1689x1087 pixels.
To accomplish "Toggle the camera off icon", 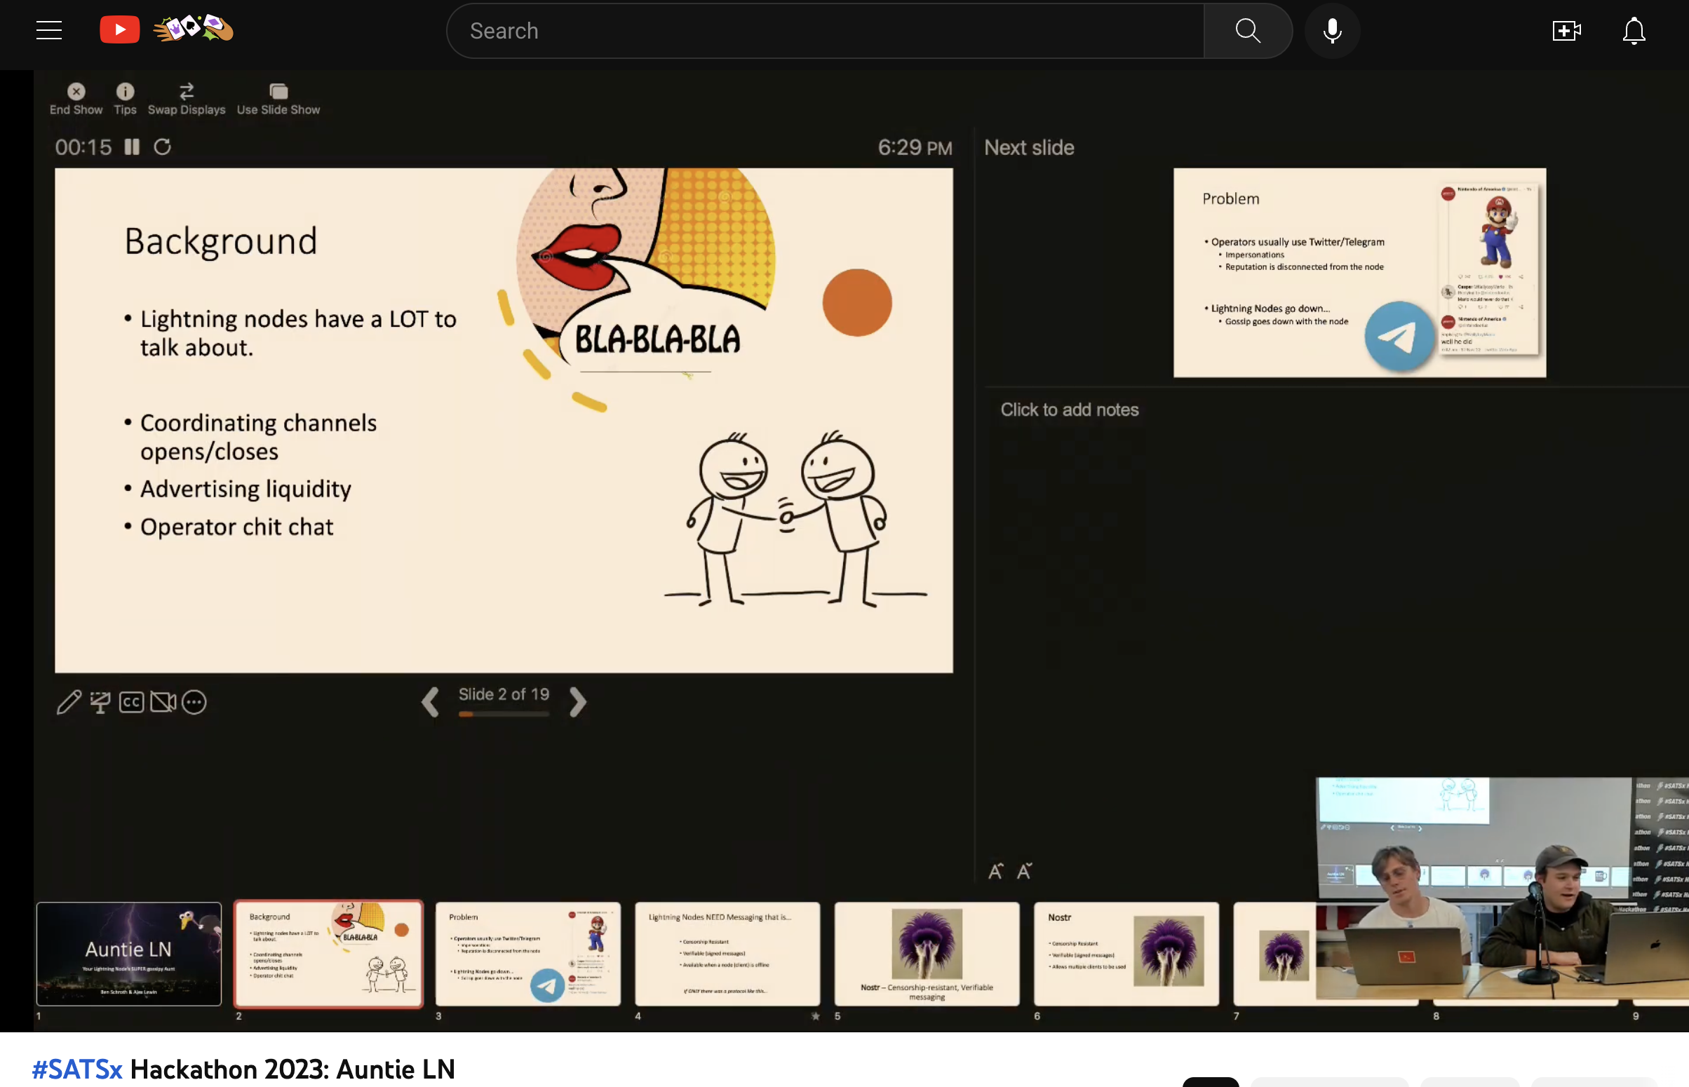I will click(163, 702).
